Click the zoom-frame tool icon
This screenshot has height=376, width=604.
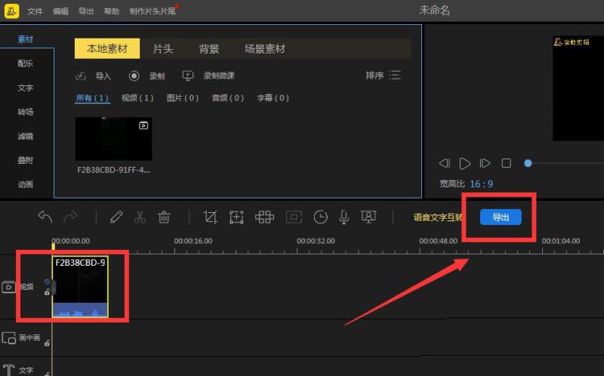pyautogui.click(x=236, y=217)
